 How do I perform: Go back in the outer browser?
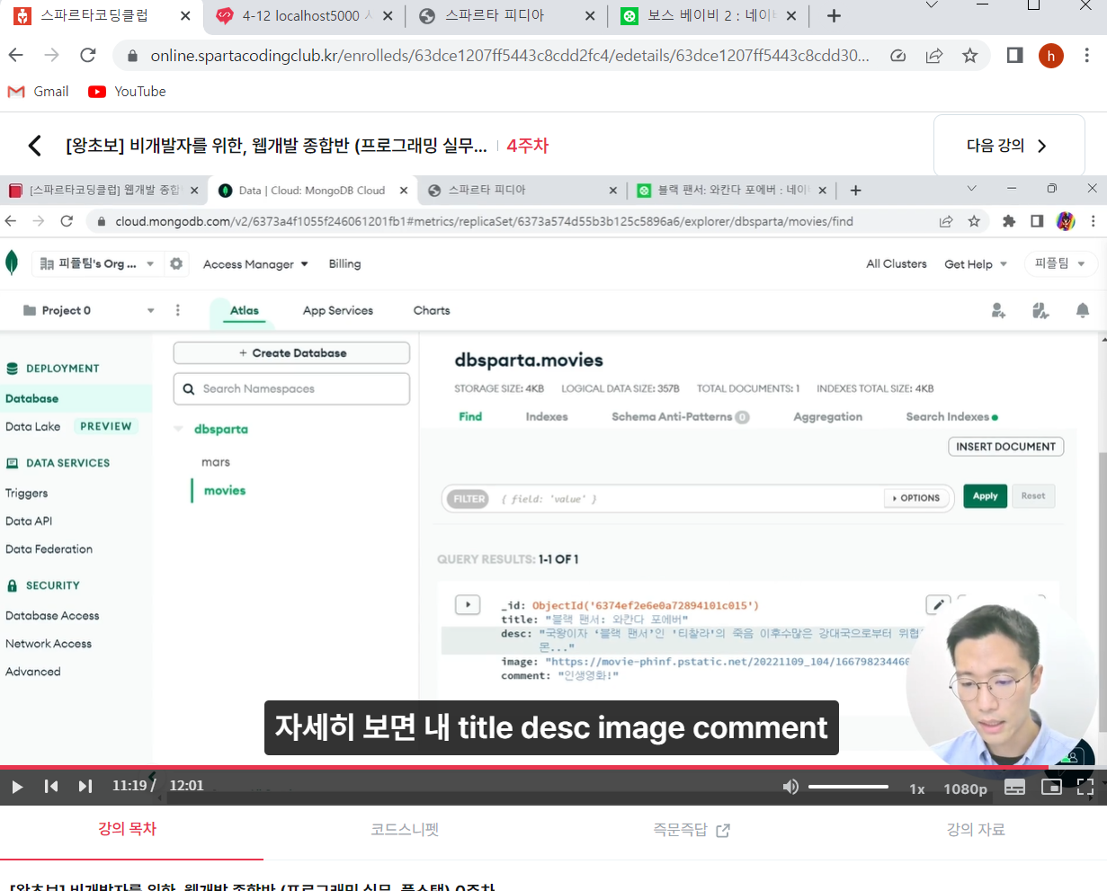[x=16, y=56]
